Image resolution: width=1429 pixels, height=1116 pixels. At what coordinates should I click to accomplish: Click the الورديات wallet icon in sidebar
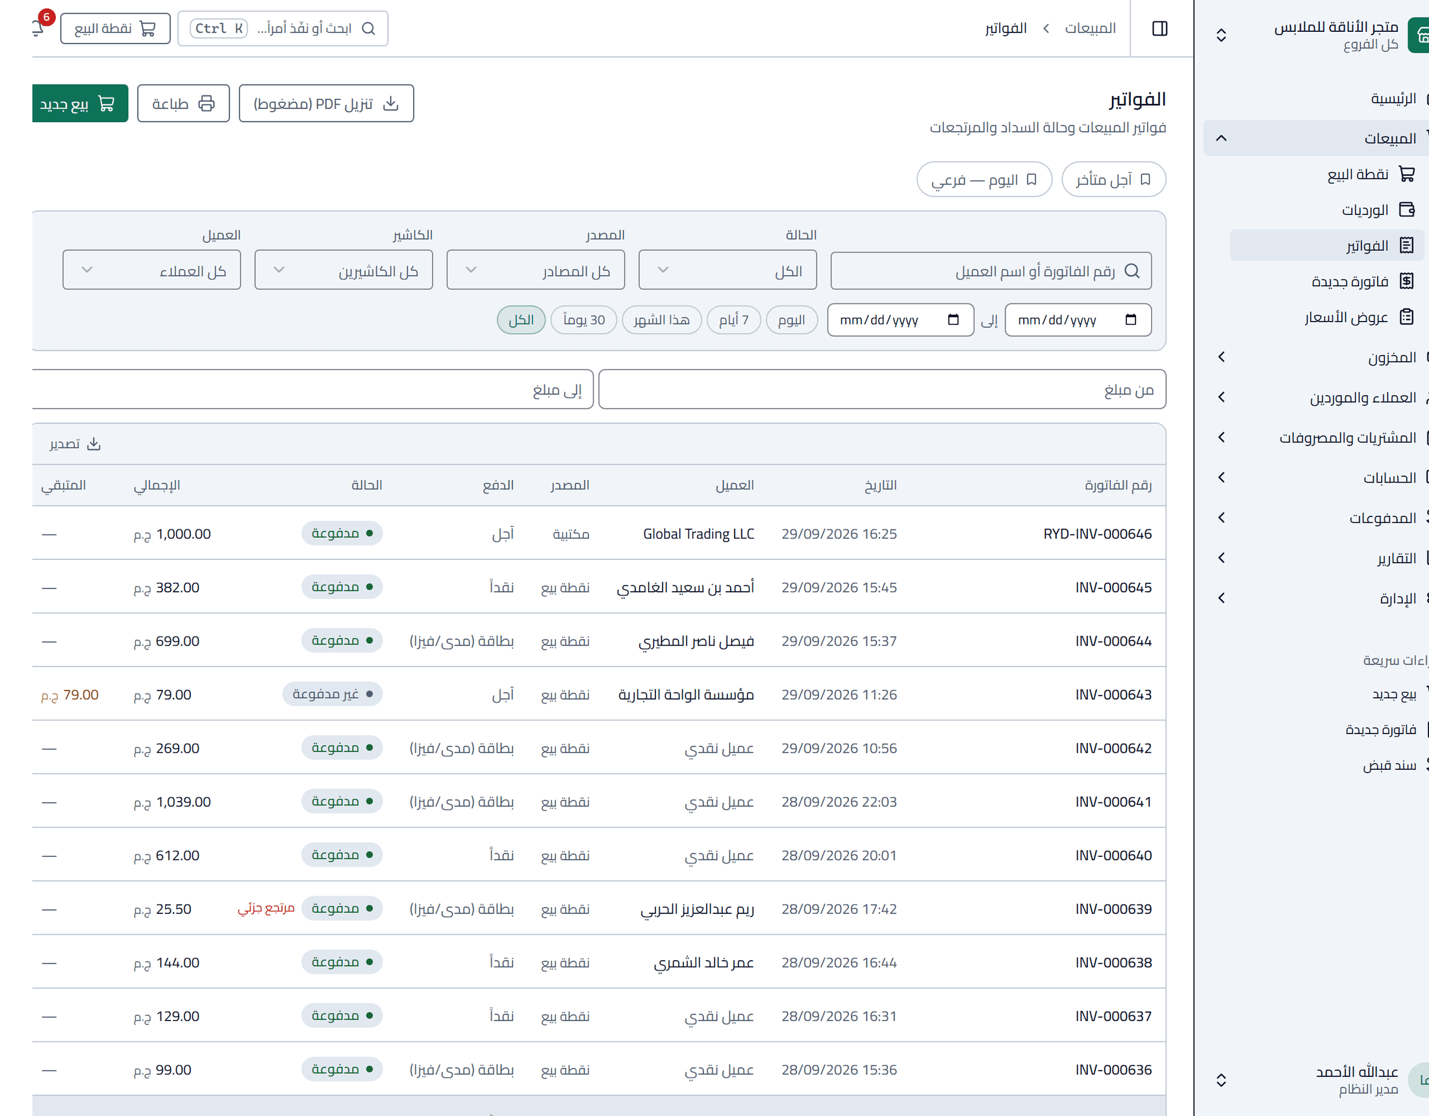tap(1407, 210)
